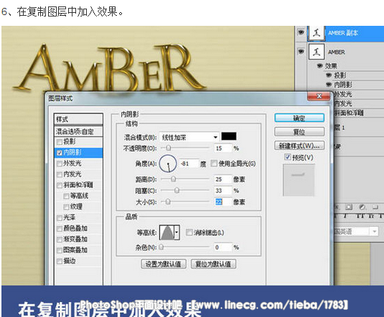The height and width of the screenshot is (317, 384).
Task: Uncheck the 内阴影 checkbox
Action: (x=60, y=153)
